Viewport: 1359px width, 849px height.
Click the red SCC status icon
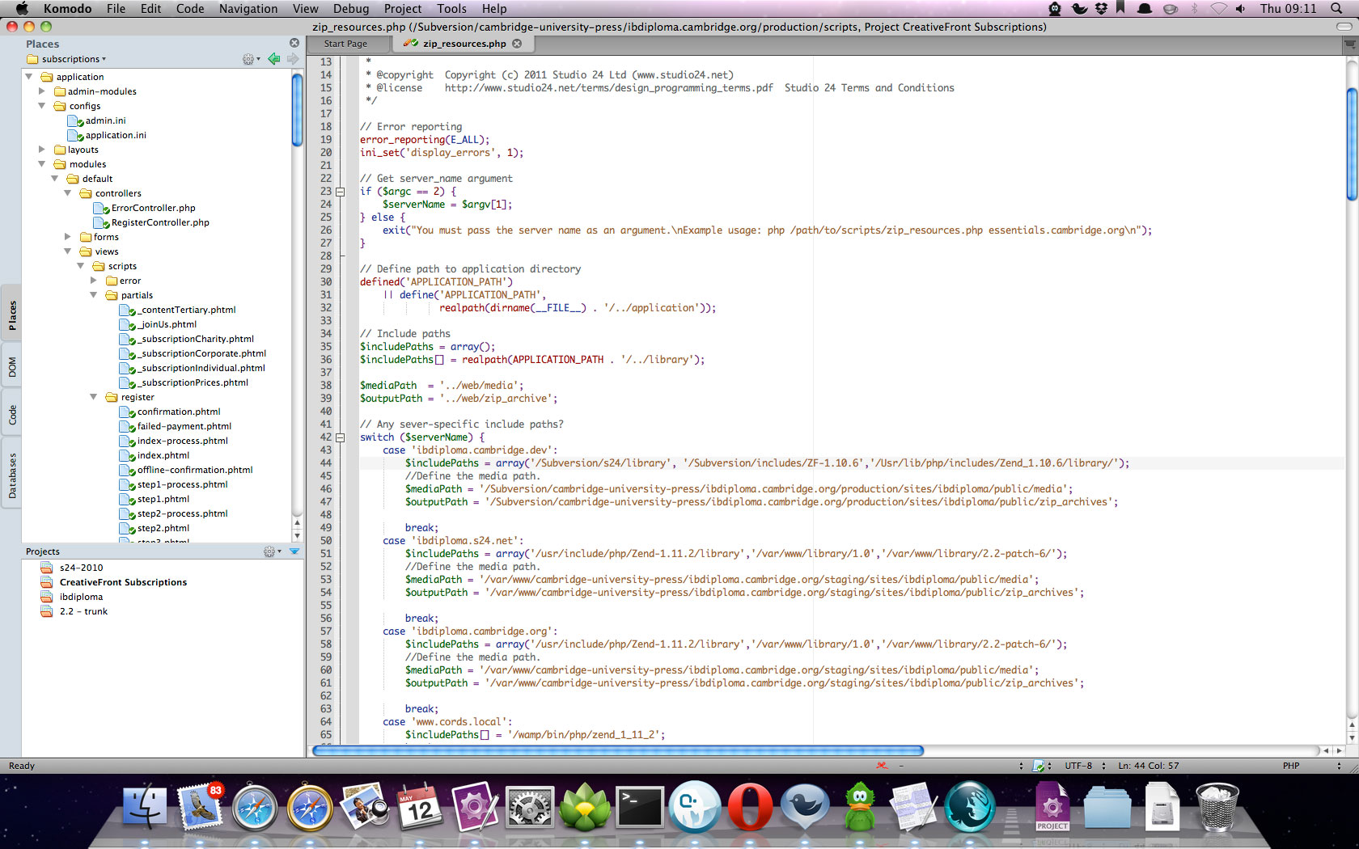click(882, 766)
